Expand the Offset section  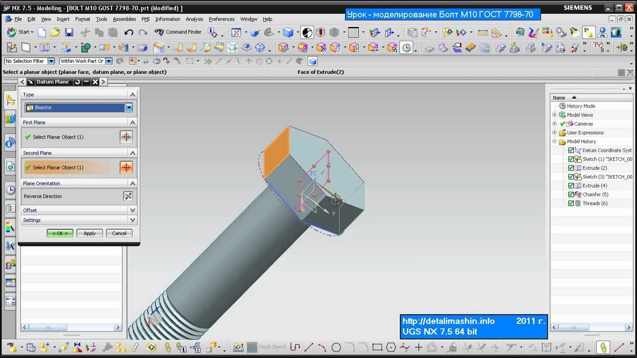[132, 210]
